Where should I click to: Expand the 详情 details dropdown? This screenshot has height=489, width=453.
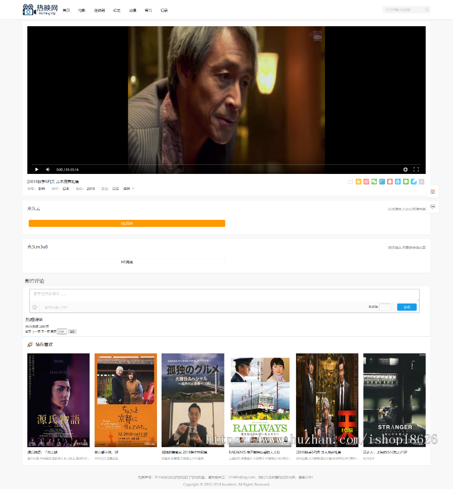pyautogui.click(x=129, y=189)
